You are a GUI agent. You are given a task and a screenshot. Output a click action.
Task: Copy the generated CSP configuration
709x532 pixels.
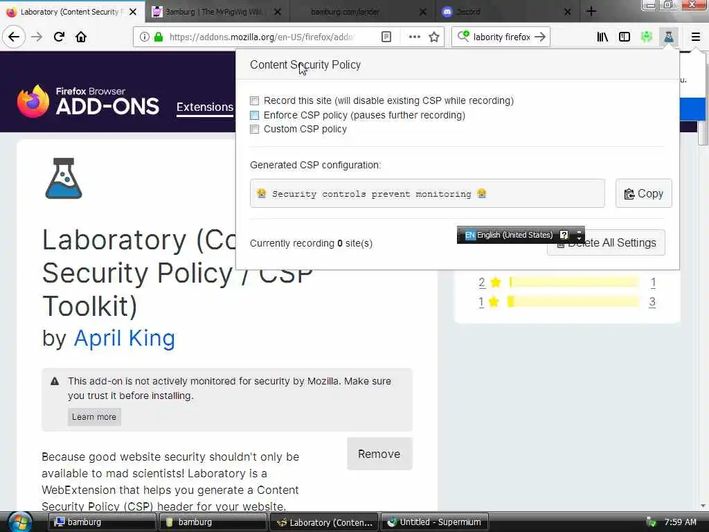(643, 194)
